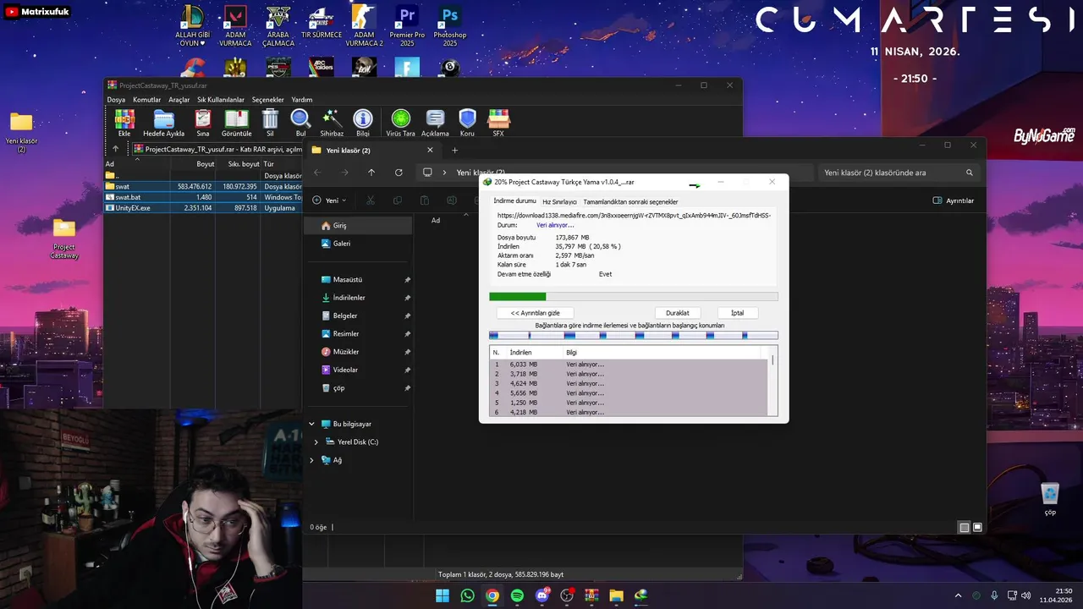Image resolution: width=1083 pixels, height=609 pixels.
Task: Click the connection segments progress bar
Action: click(634, 336)
